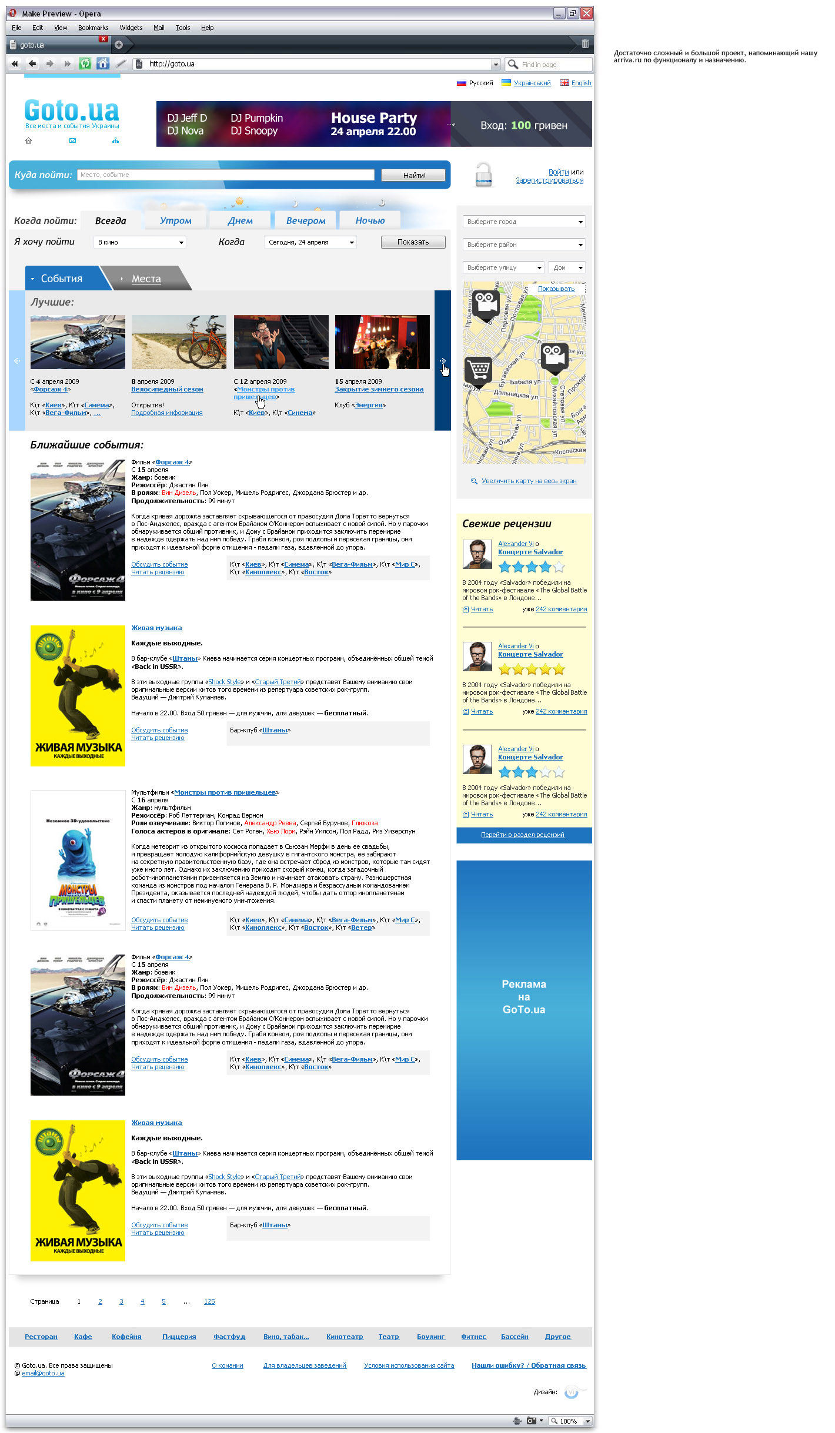Click the Forward arrow button
The height and width of the screenshot is (1433, 835).
pos(50,64)
